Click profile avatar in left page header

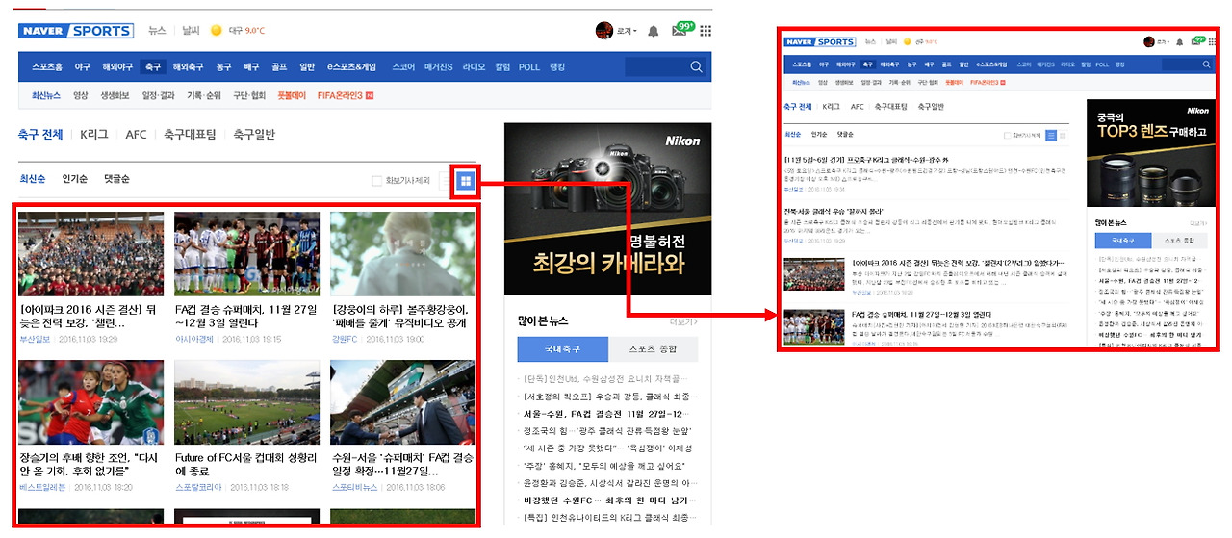(x=604, y=31)
